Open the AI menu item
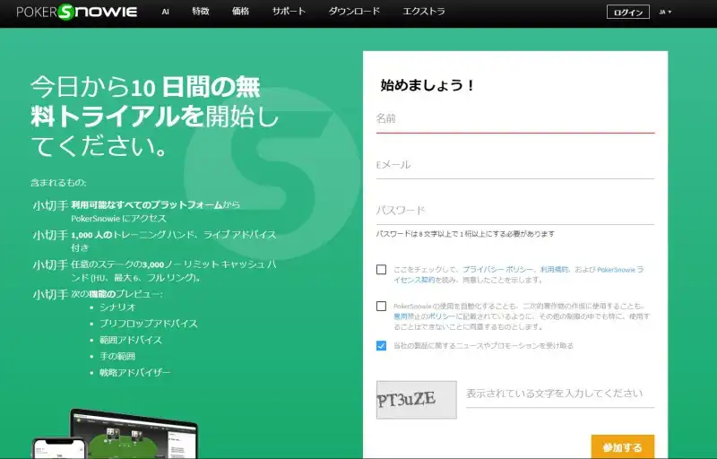 tap(166, 12)
